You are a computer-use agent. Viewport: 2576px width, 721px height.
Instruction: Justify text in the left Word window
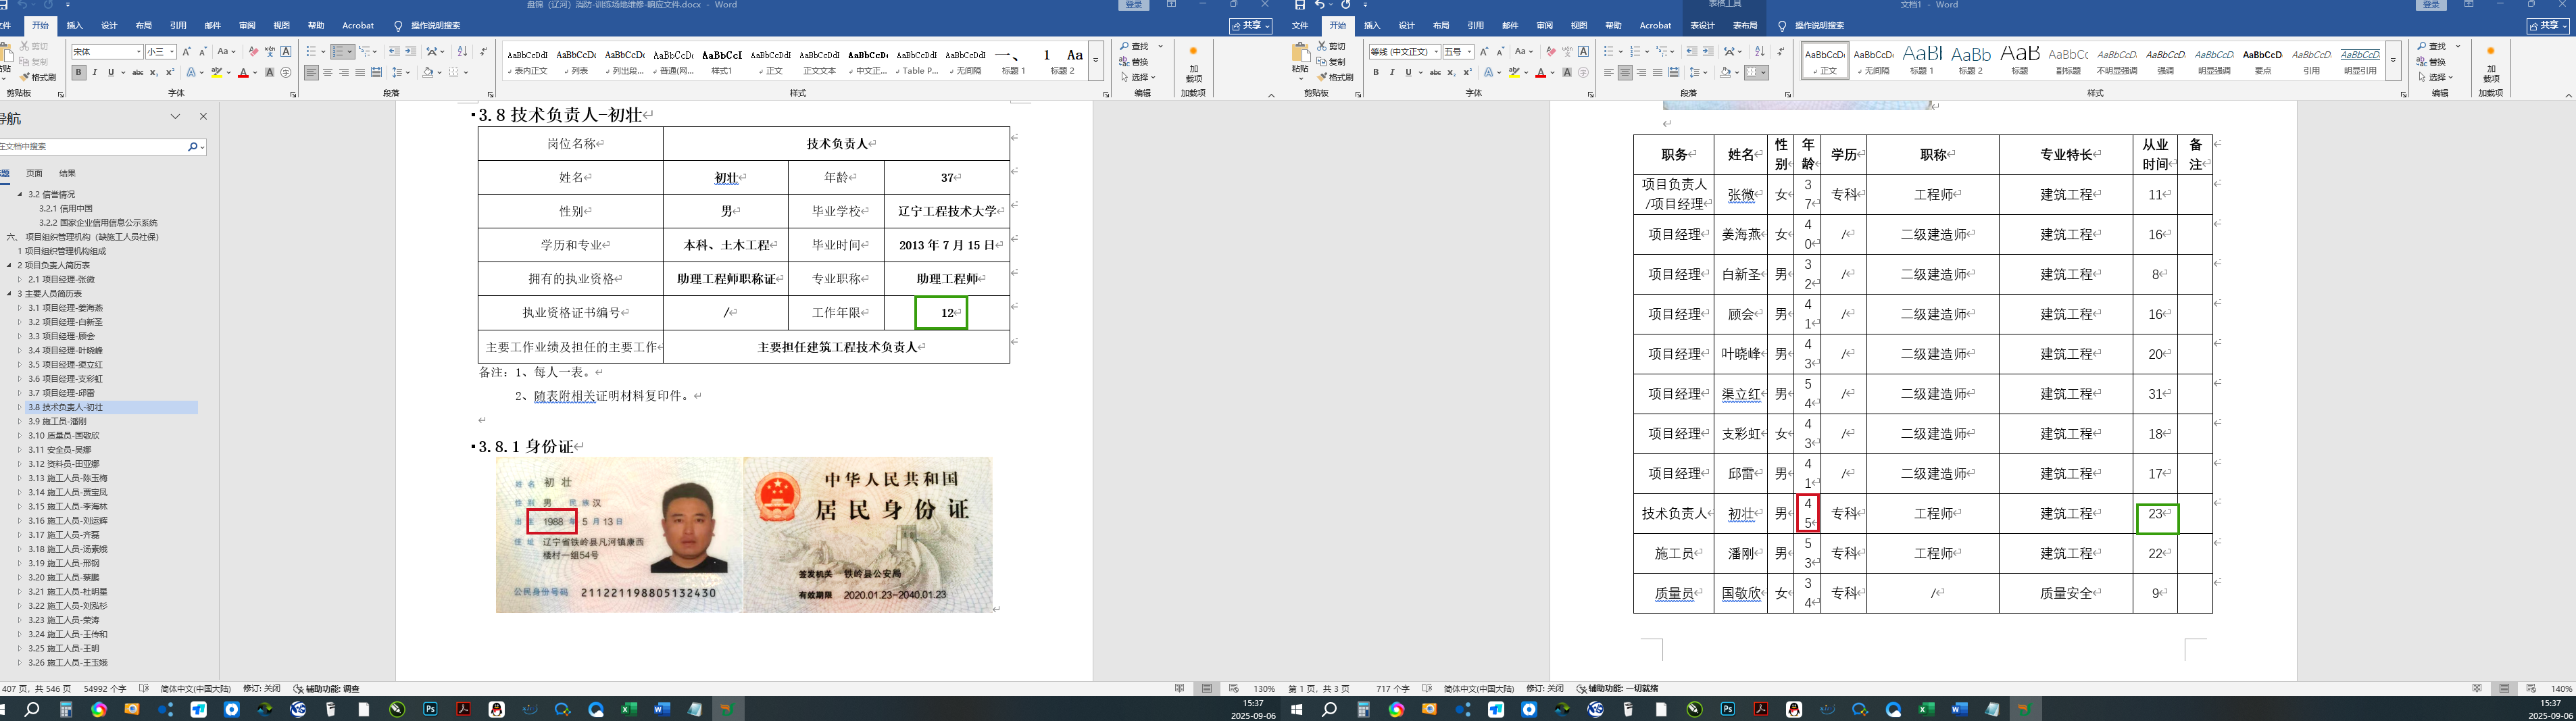(360, 72)
